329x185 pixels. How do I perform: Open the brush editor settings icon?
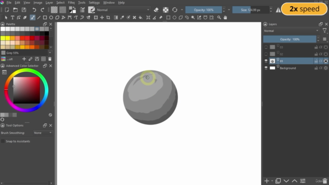tap(82, 10)
